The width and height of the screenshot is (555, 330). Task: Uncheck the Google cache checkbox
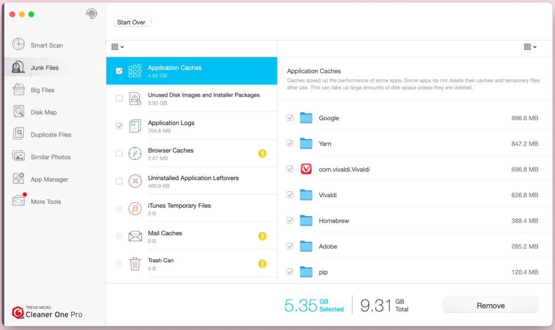(290, 118)
